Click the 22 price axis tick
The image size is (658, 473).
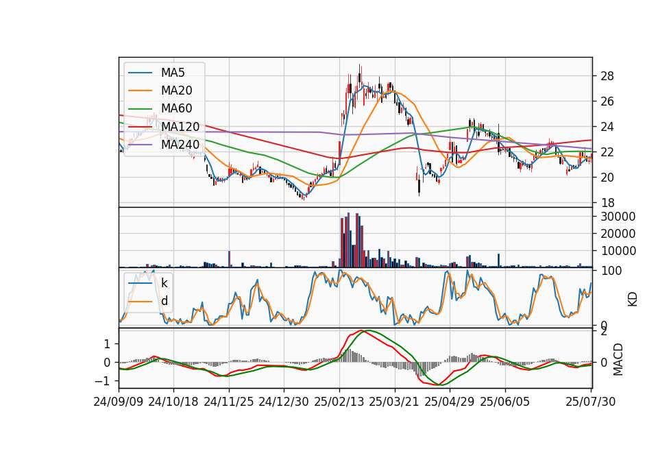607,152
